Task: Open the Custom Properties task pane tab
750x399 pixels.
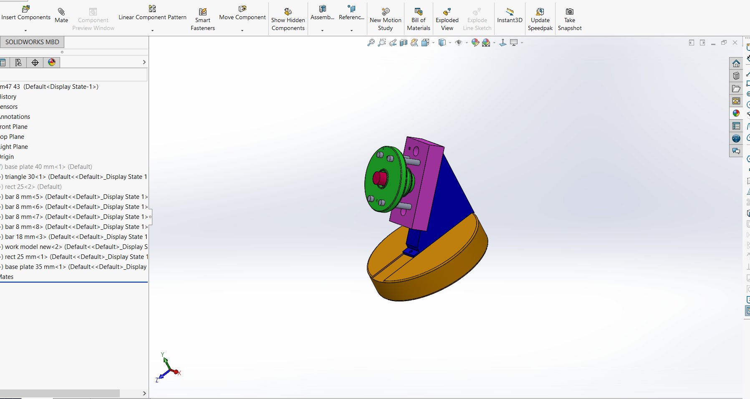Action: 736,126
